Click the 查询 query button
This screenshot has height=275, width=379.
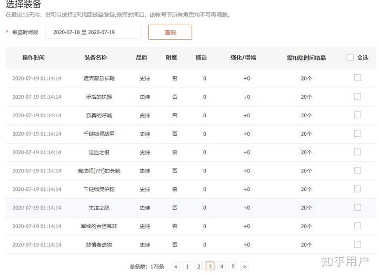170,32
